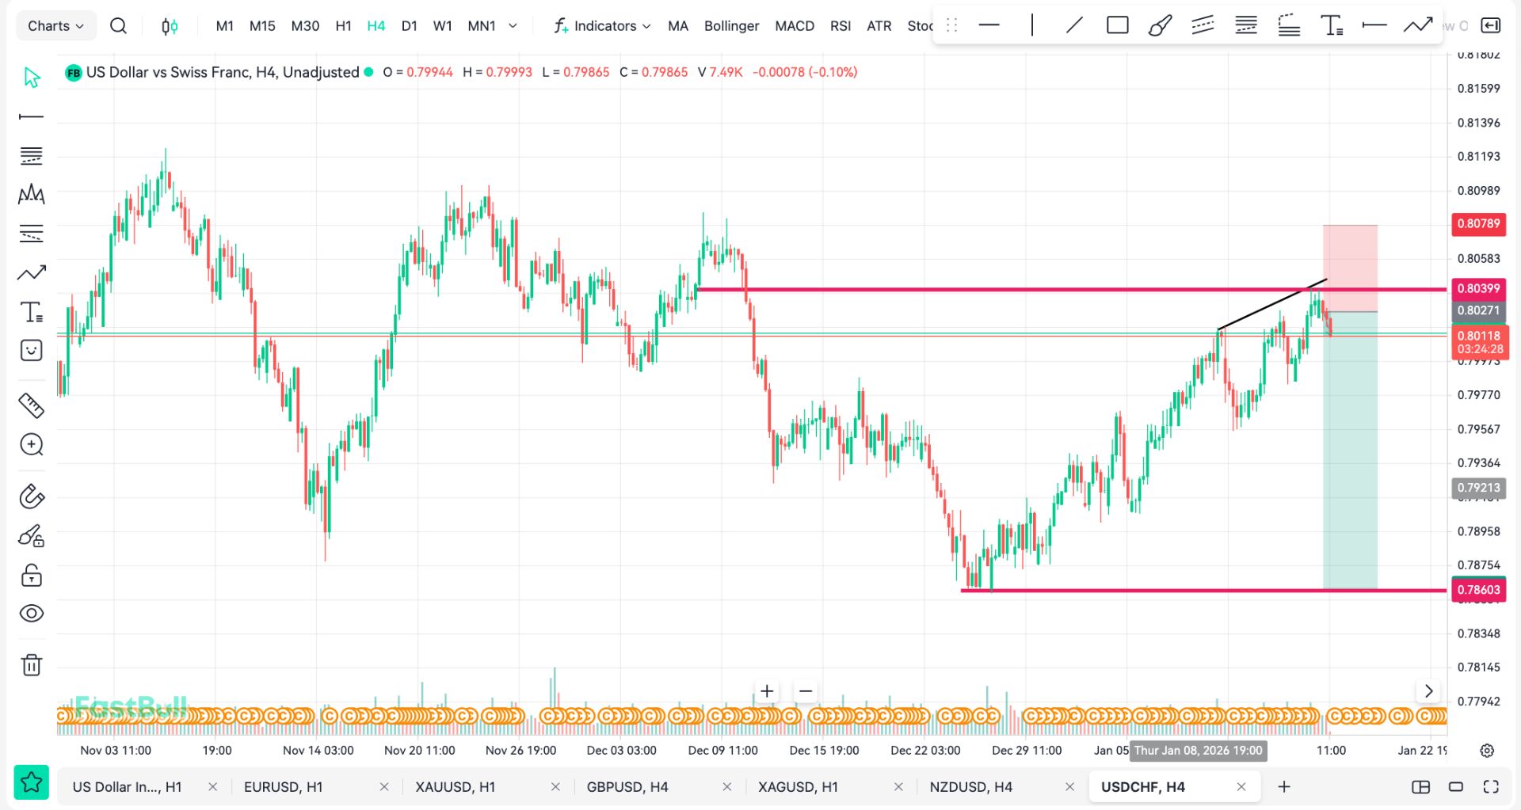Open the green favorites star icon

pos(32,783)
